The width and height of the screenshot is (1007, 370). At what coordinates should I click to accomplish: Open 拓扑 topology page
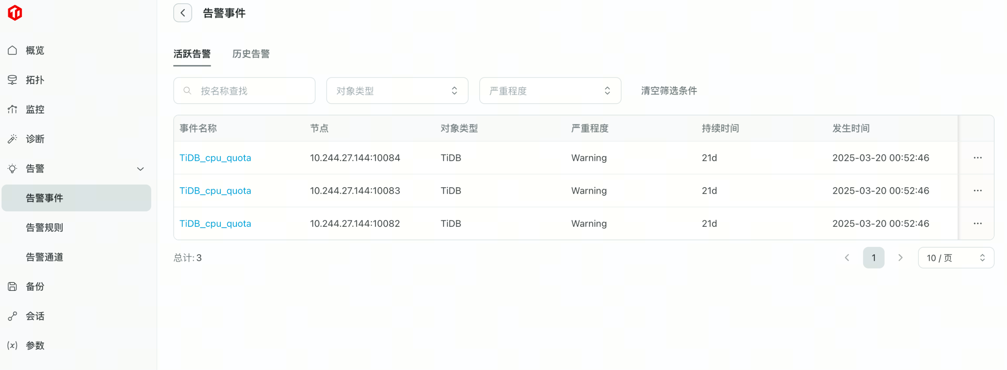point(35,80)
